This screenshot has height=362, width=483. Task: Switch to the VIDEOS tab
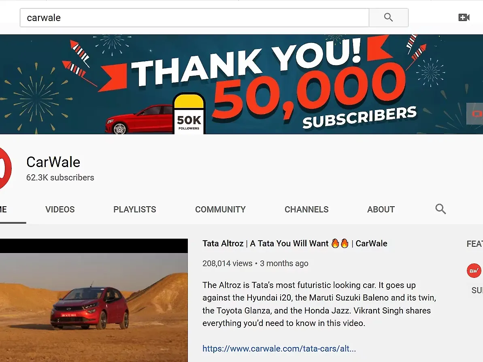(x=60, y=210)
